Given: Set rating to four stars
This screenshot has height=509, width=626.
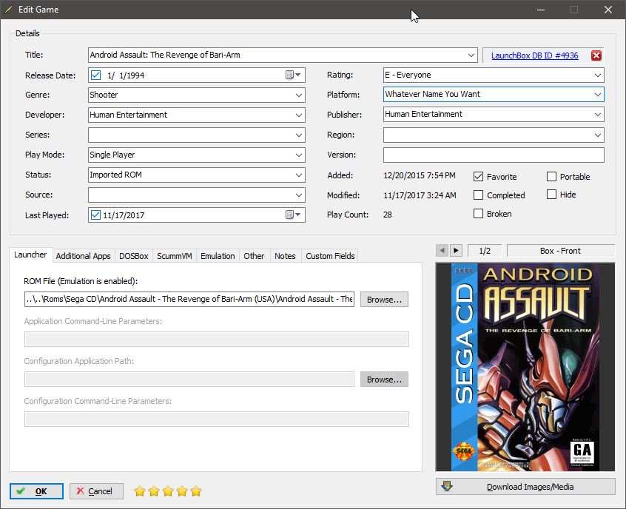Looking at the screenshot, I should [182, 491].
